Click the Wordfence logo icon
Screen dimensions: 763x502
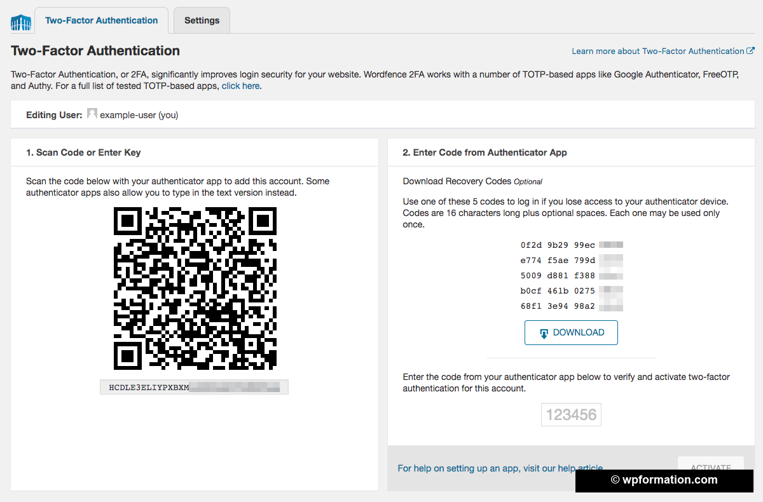[x=21, y=22]
